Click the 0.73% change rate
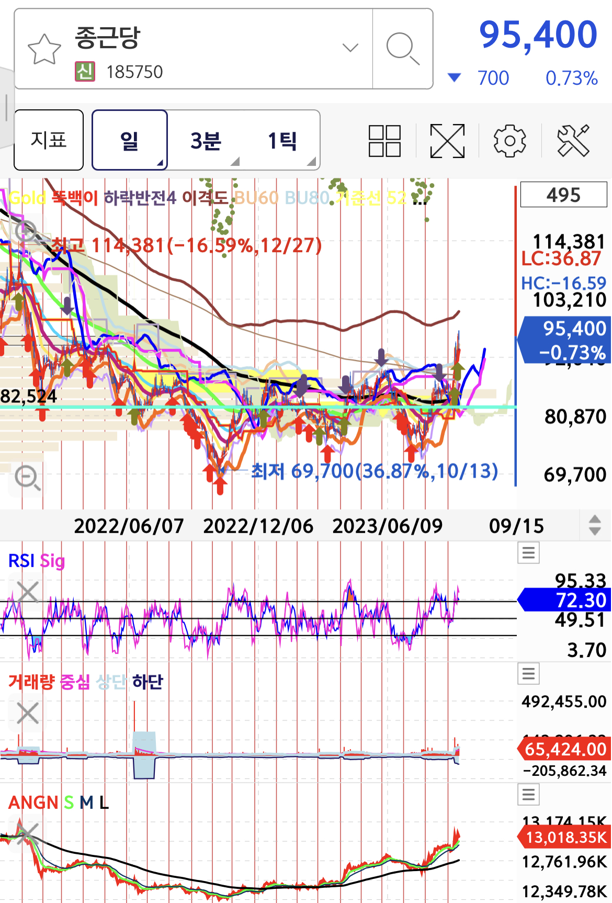612x903 pixels. point(572,78)
